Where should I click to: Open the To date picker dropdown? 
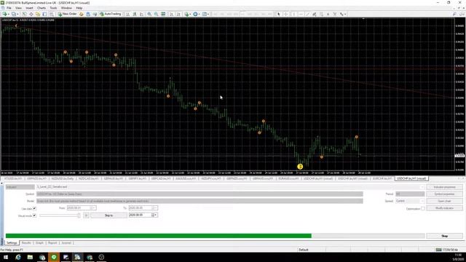click(156, 208)
